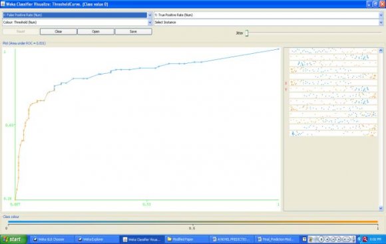
Task: Click the Save button
Action: tap(133, 31)
